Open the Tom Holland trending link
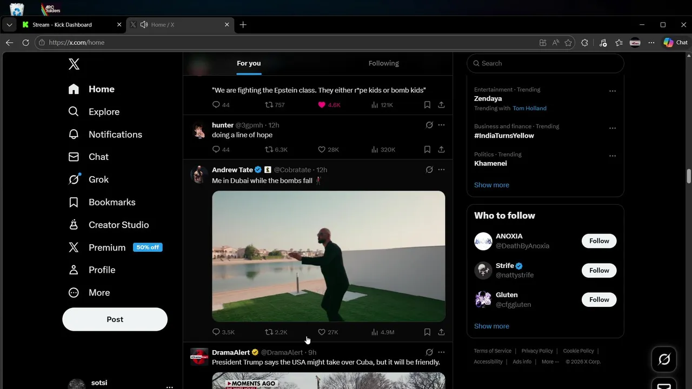The image size is (692, 389). tap(529, 108)
